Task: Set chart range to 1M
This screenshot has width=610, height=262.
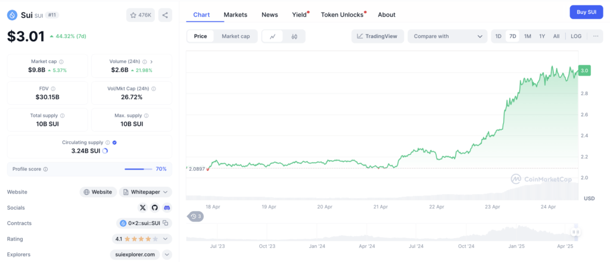Action: point(528,36)
